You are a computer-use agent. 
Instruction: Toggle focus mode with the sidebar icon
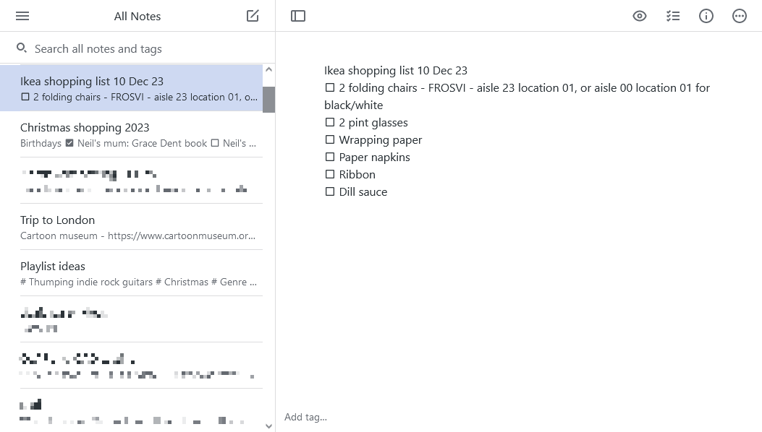[x=298, y=15]
